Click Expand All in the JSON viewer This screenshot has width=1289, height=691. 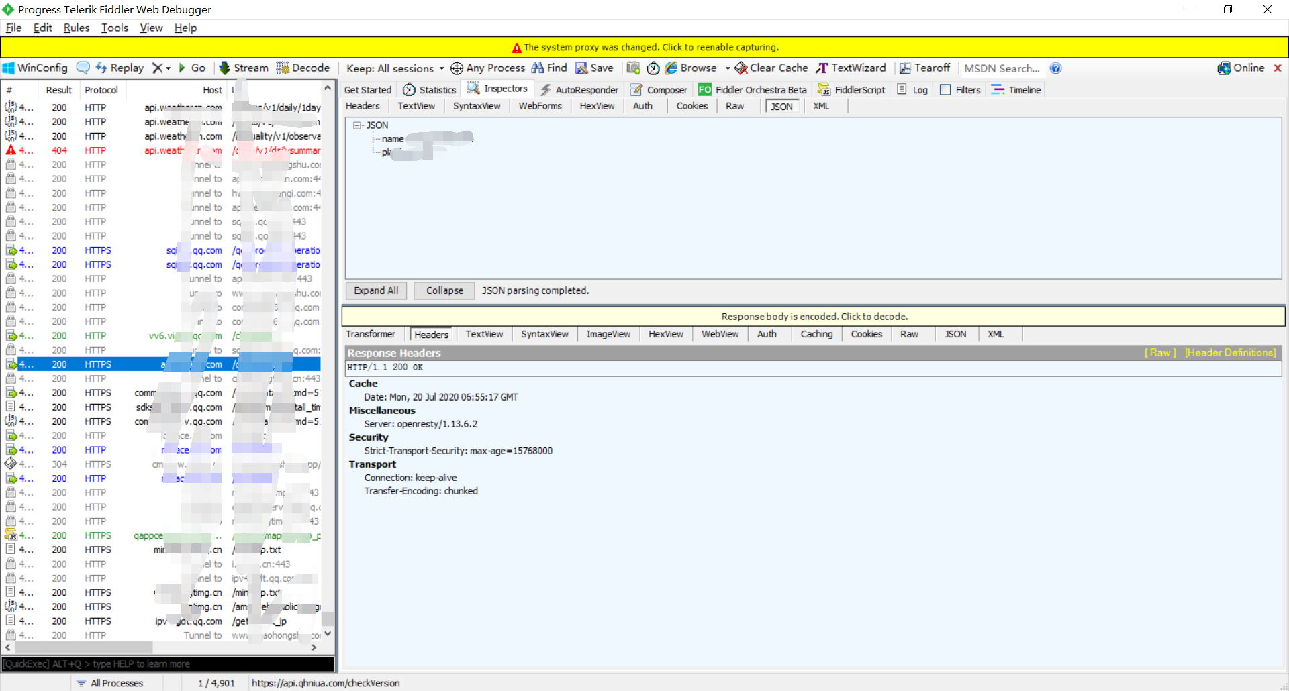click(x=375, y=290)
